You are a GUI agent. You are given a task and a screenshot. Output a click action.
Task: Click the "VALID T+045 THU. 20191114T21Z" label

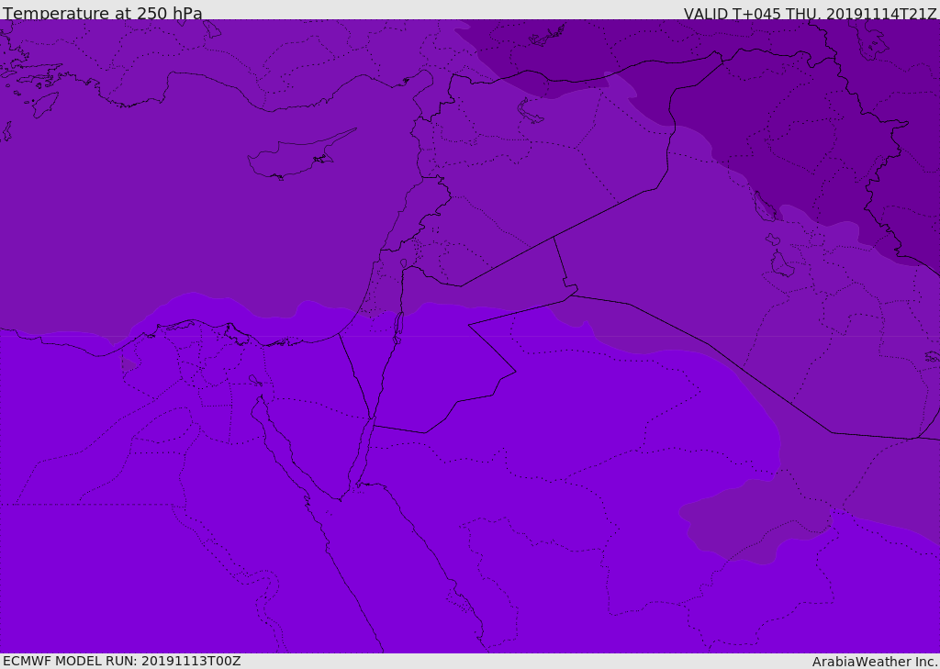click(810, 14)
